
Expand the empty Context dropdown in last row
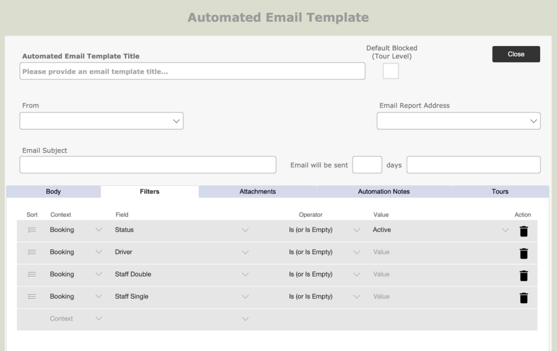click(x=99, y=319)
